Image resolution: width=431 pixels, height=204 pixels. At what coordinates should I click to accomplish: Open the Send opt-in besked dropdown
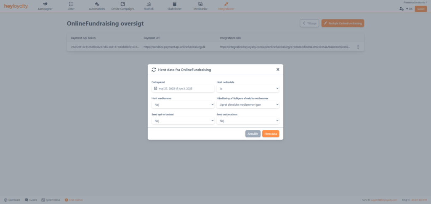(183, 120)
